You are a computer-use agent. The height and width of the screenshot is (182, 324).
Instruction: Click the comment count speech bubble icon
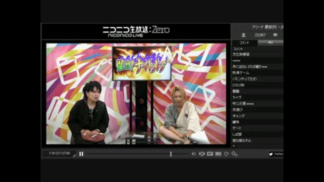[275, 35]
